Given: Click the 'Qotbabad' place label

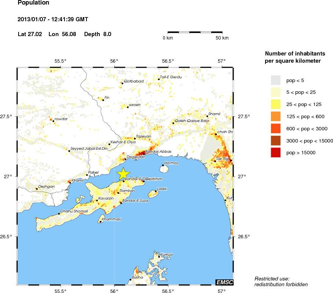Looking at the screenshot, I should click(134, 81).
